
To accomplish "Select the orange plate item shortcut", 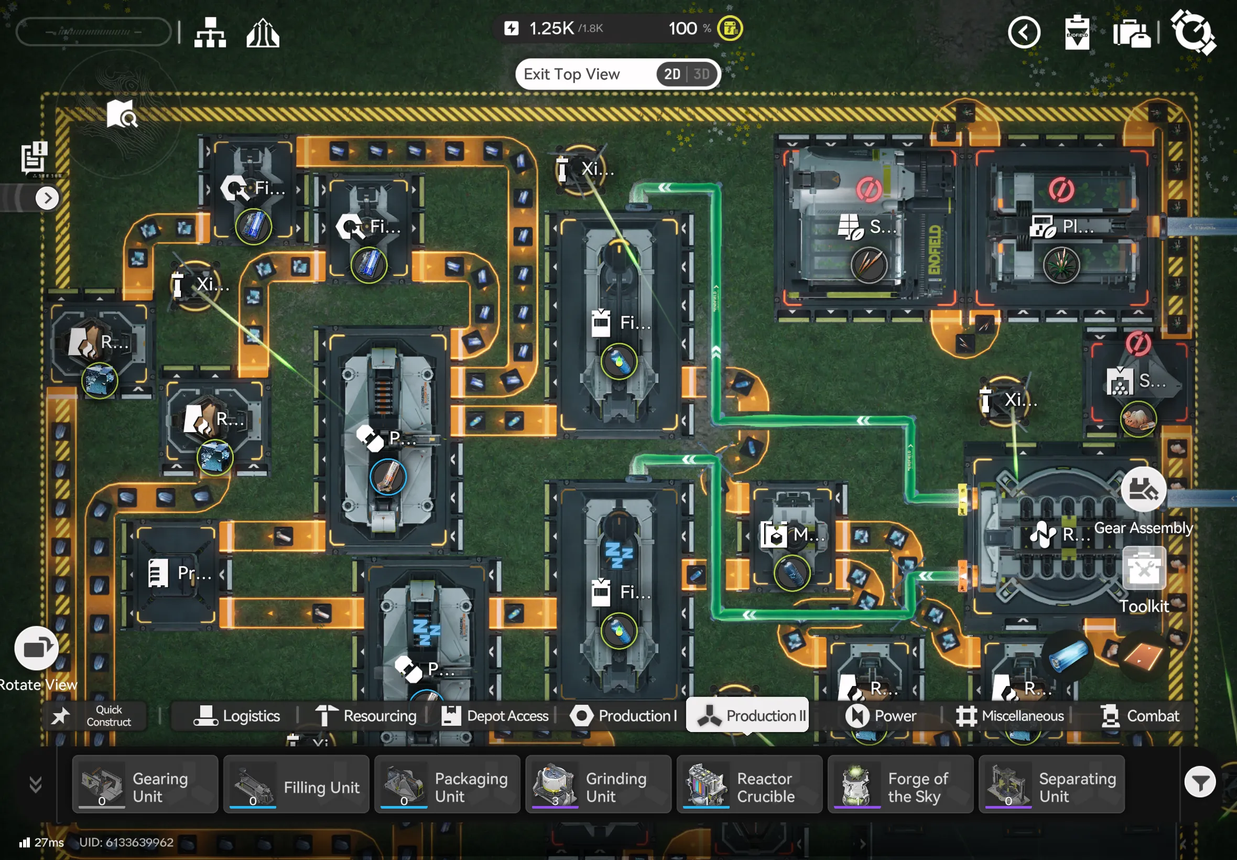I will coord(1144,657).
